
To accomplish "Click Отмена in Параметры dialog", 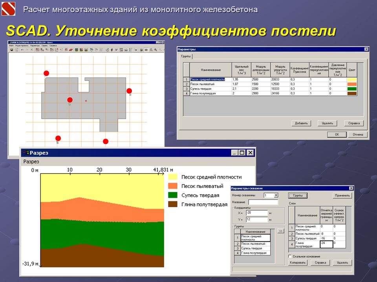I will coord(358,134).
